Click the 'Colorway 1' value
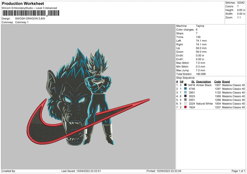The image size is (247, 174). click(x=22, y=22)
